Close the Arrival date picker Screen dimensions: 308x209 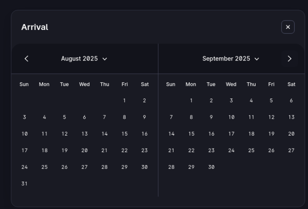[288, 27]
